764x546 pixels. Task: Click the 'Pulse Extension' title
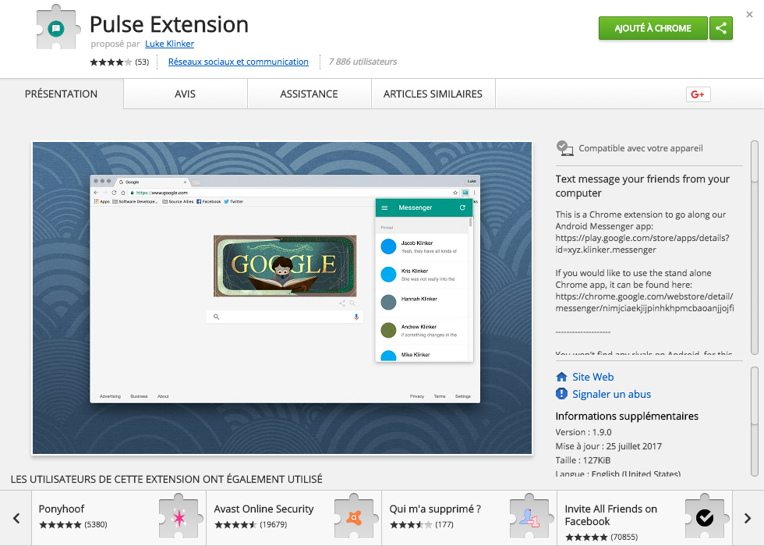click(x=169, y=24)
